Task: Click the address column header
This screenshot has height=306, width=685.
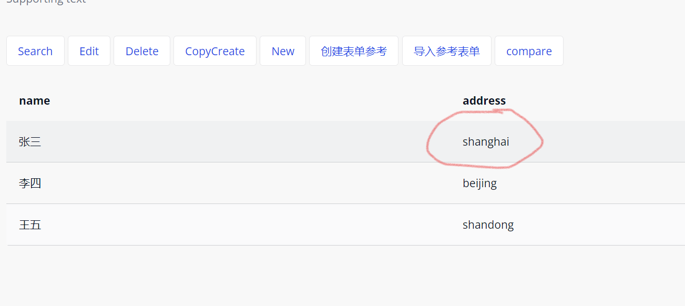Action: tap(484, 101)
